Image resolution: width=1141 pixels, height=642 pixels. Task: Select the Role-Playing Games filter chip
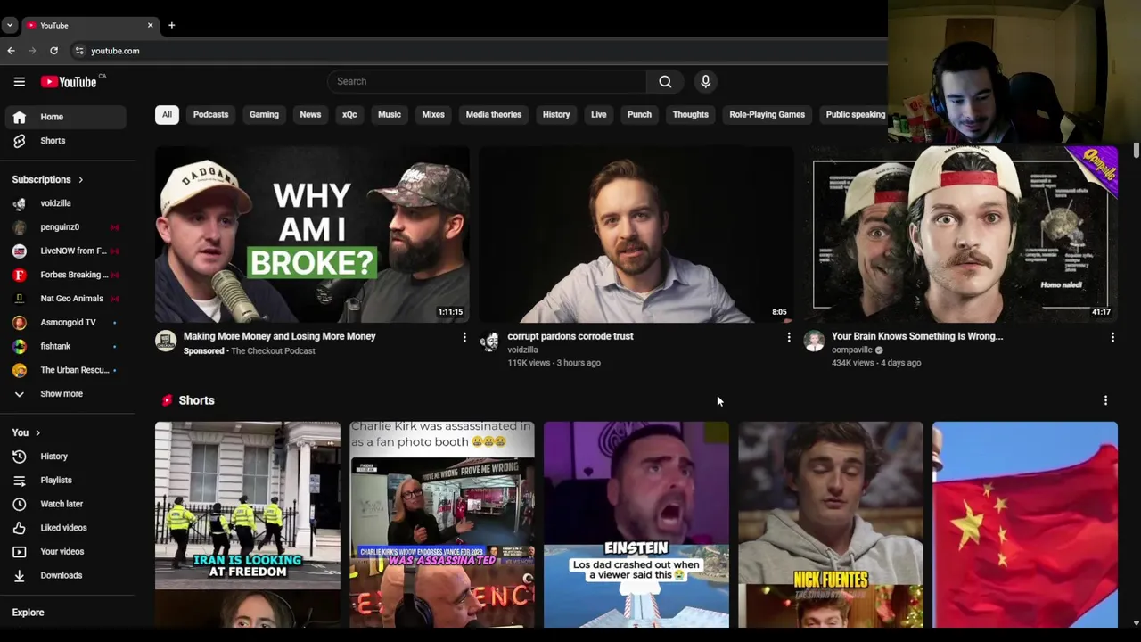tap(768, 114)
